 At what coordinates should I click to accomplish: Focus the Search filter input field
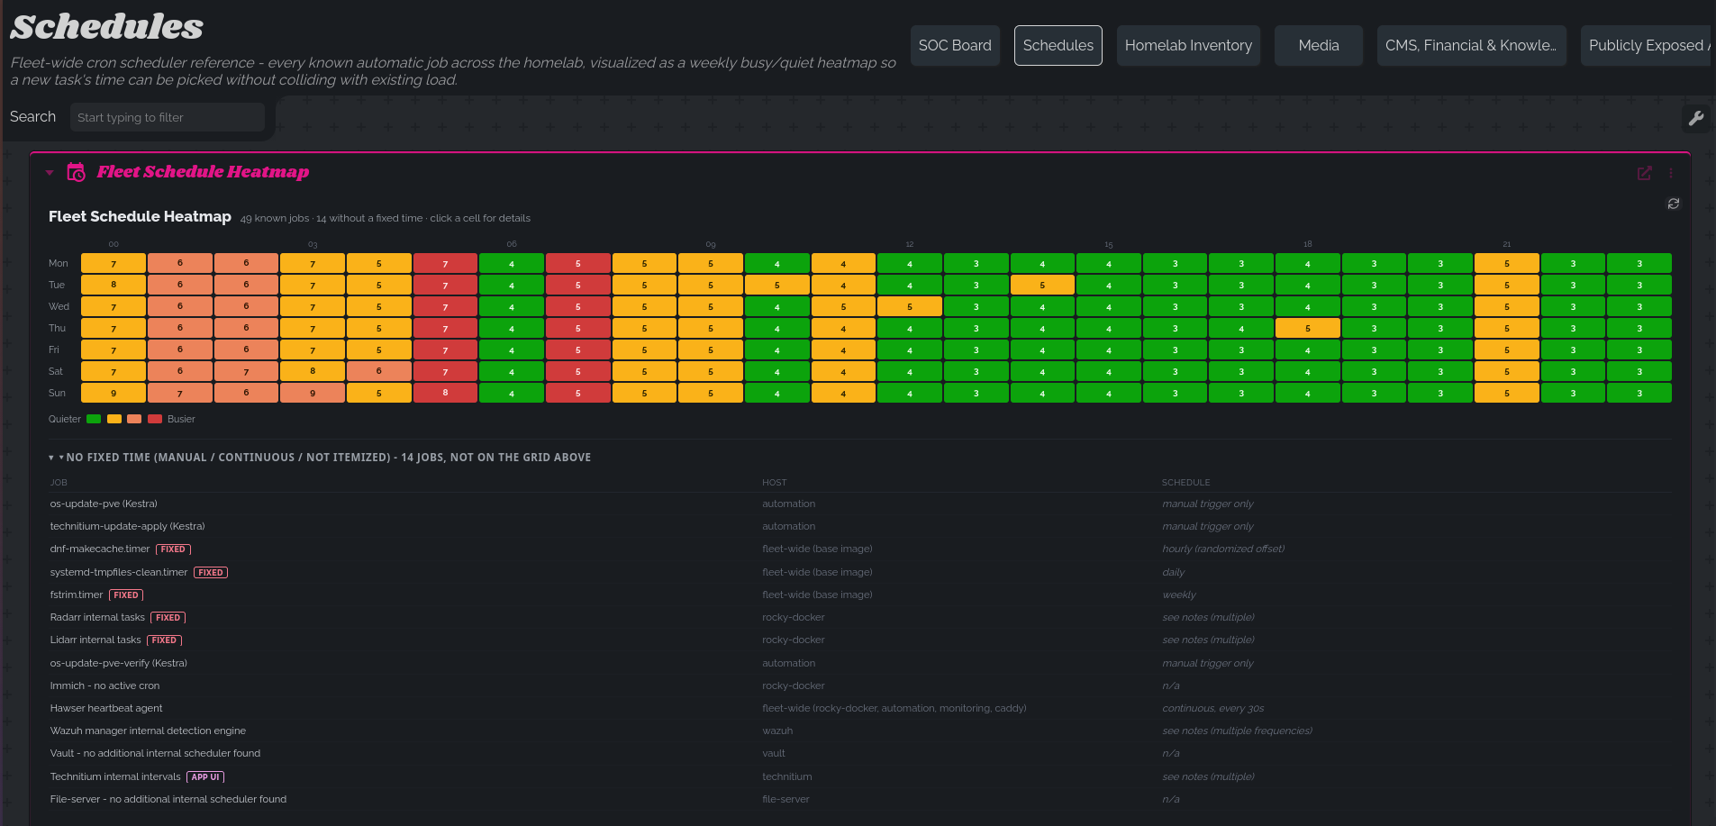[x=168, y=117]
